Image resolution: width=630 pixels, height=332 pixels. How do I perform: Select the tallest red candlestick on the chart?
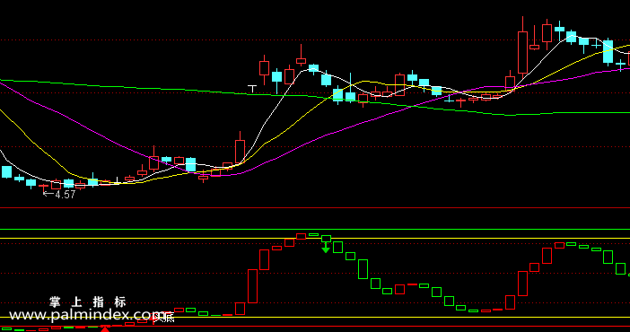click(522, 48)
